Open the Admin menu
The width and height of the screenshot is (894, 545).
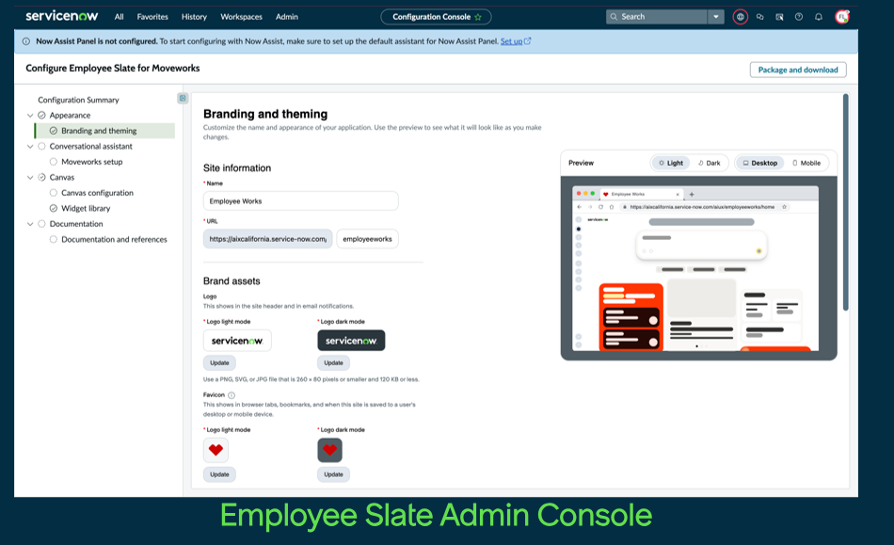[x=287, y=17]
